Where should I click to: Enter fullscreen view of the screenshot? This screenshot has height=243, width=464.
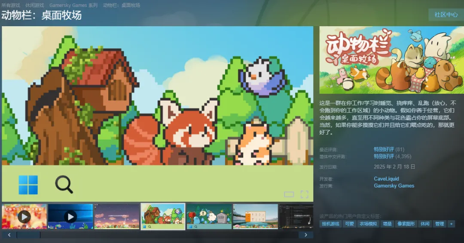click(305, 194)
